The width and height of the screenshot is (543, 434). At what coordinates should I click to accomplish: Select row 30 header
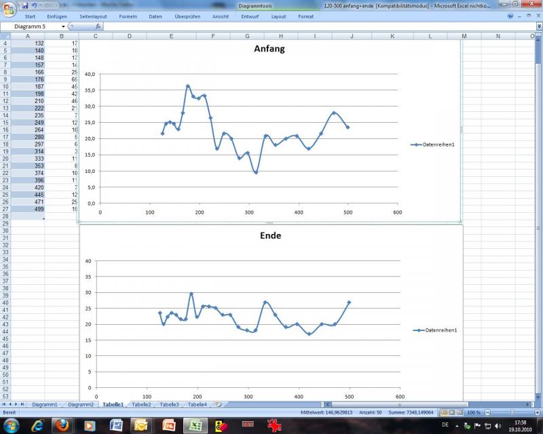(5, 231)
